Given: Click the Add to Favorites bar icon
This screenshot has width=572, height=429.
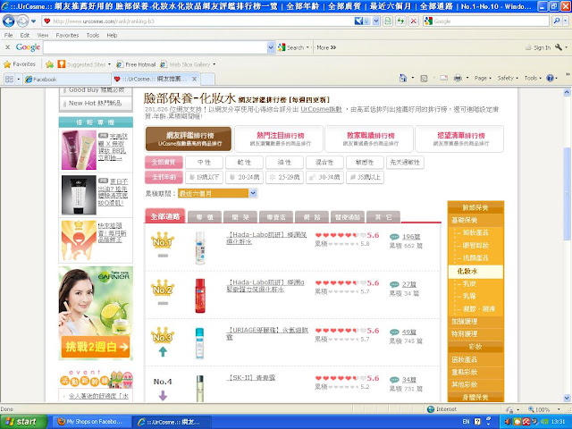Looking at the screenshot, I should [x=50, y=64].
